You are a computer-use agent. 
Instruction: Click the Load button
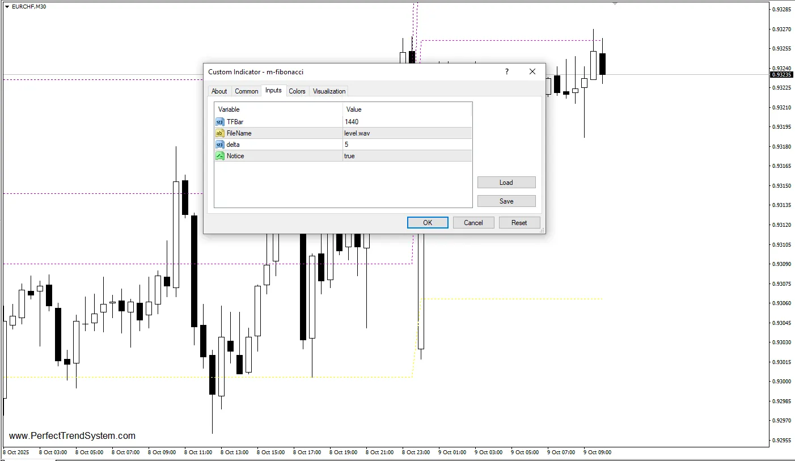point(506,183)
